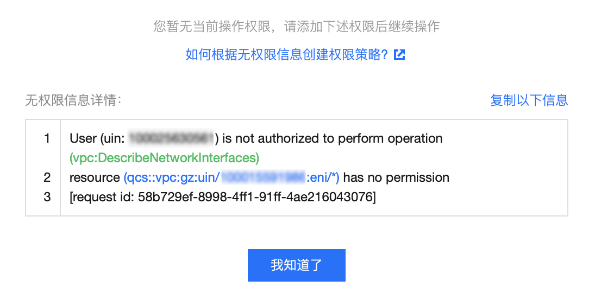
Task: Confirm with the 我知道了 button
Action: click(296, 265)
